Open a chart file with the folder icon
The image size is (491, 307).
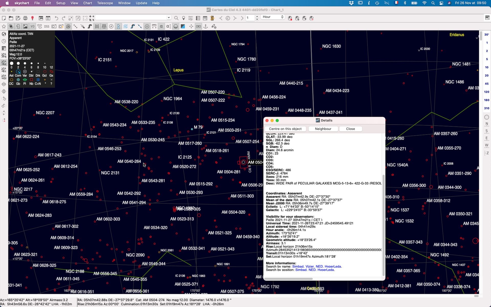(11, 18)
